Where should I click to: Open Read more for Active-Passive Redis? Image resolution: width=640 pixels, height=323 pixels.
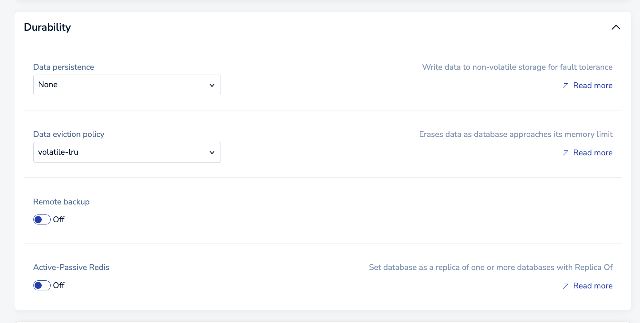(x=593, y=286)
